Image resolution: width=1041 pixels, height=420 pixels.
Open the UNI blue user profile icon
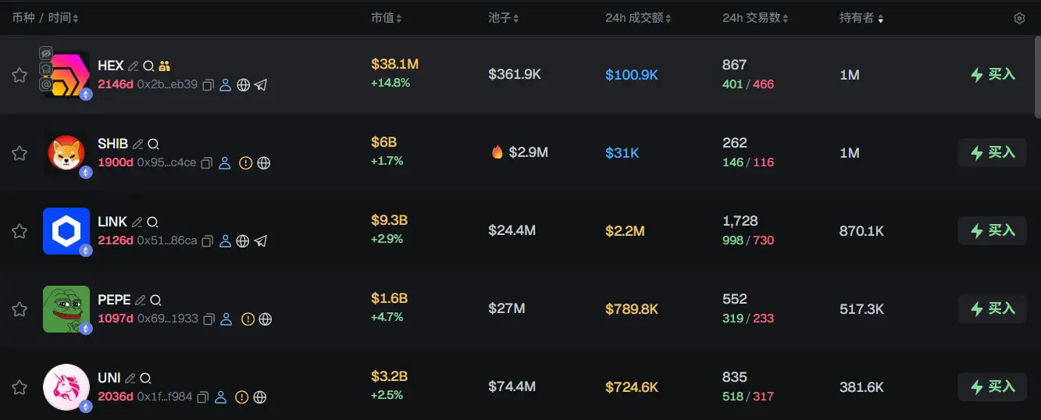(220, 397)
